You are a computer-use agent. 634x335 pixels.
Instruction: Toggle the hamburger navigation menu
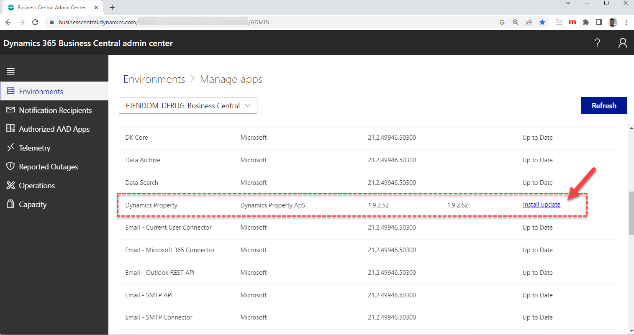pyautogui.click(x=11, y=72)
